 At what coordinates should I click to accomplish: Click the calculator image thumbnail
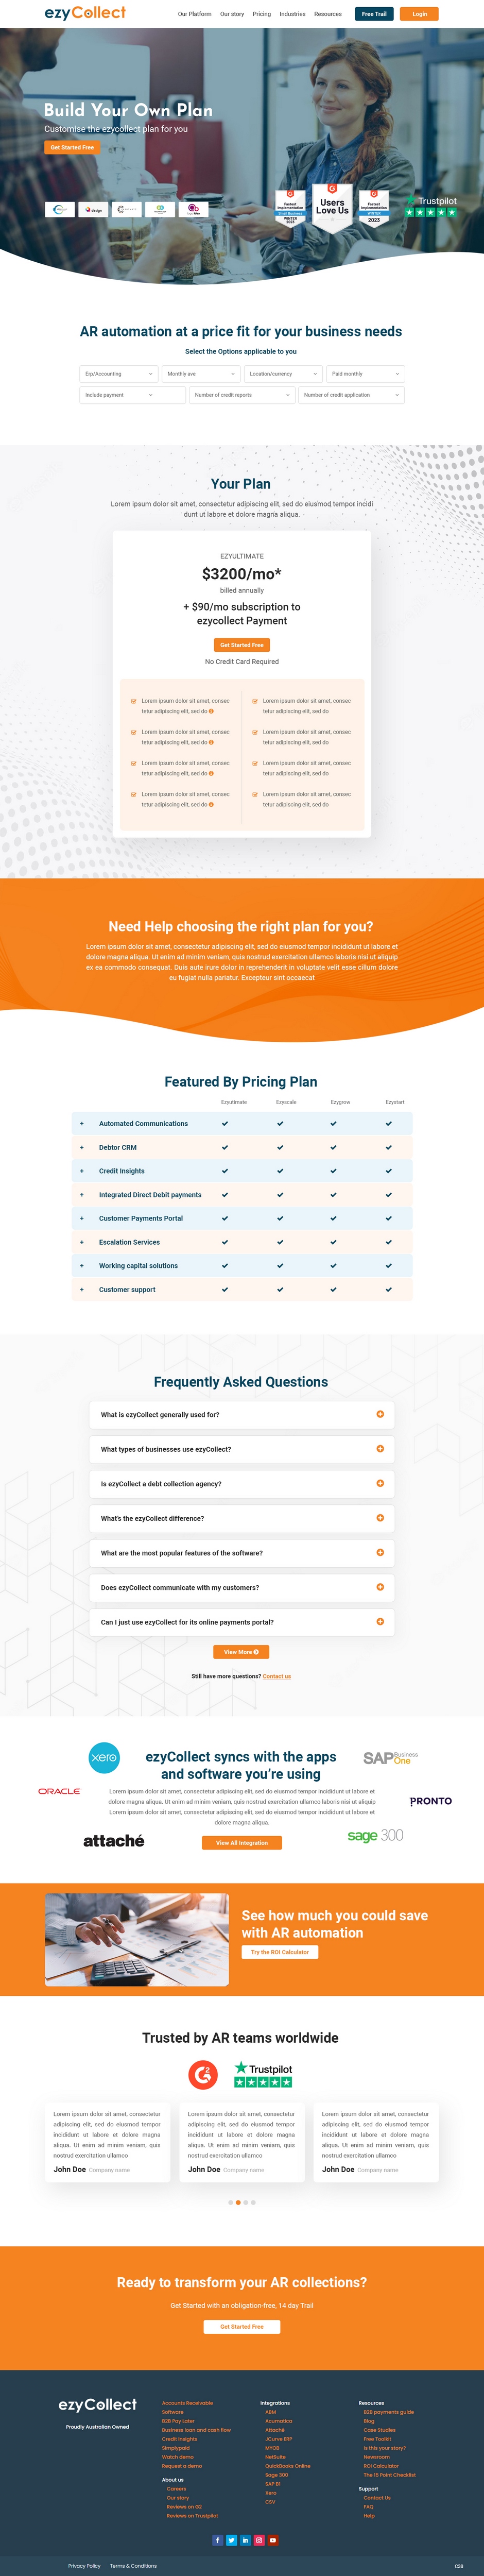tap(137, 1939)
